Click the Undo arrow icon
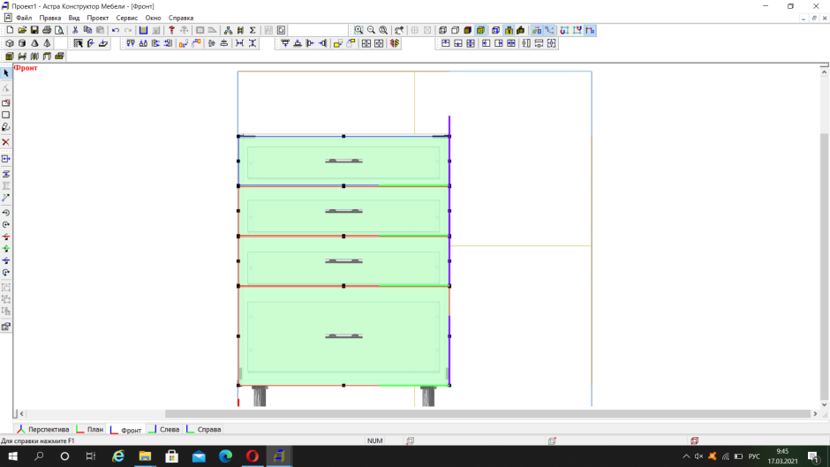The height and width of the screenshot is (467, 830). (x=116, y=30)
